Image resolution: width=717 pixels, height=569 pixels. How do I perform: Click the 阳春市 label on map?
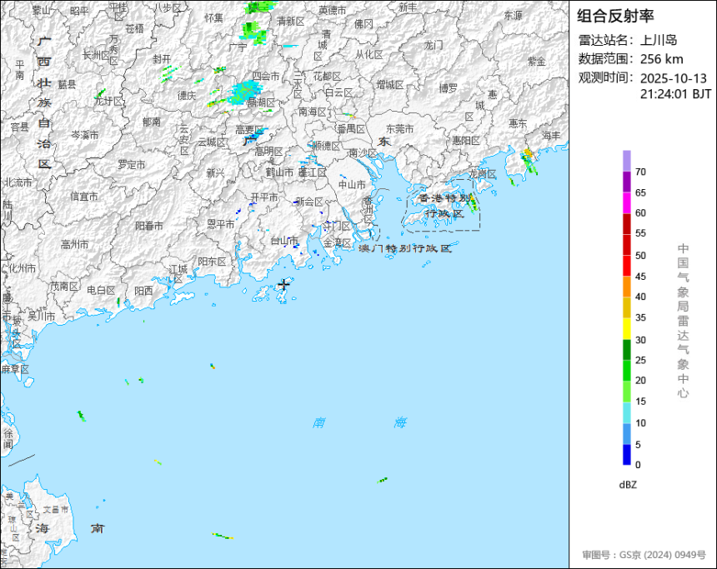tap(149, 226)
